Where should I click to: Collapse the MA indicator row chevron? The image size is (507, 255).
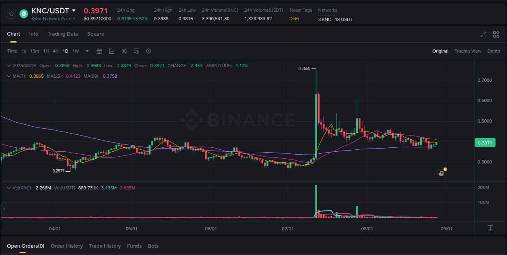pos(9,76)
